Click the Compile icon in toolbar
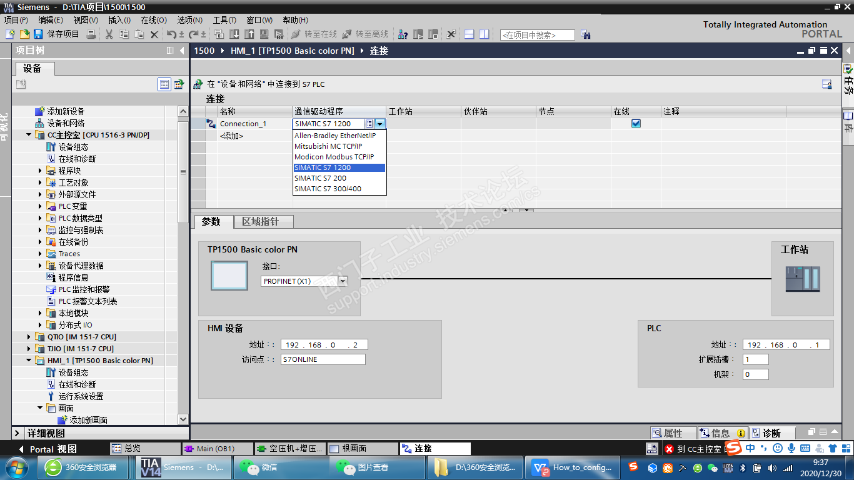This screenshot has height=480, width=854. pos(219,34)
